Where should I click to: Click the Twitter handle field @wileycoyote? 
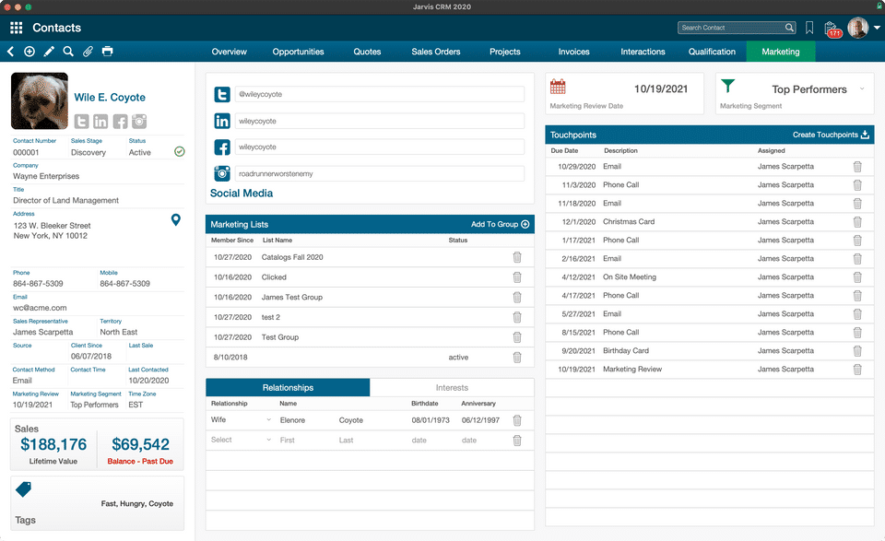click(379, 94)
